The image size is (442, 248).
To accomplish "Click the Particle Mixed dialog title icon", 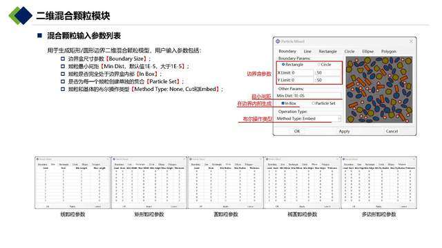I will (x=278, y=41).
